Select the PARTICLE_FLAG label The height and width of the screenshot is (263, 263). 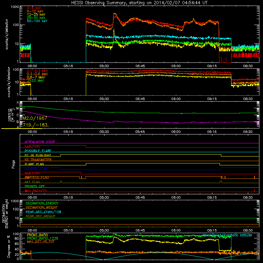pos(37,178)
